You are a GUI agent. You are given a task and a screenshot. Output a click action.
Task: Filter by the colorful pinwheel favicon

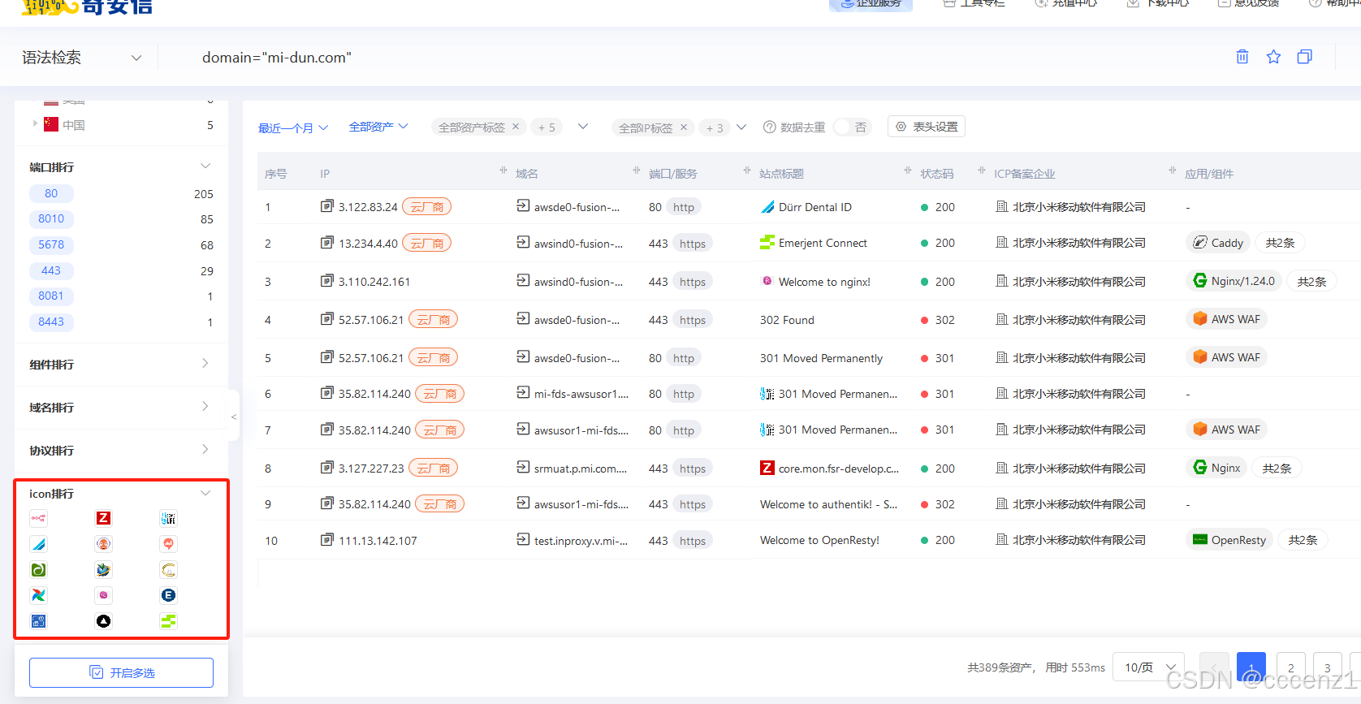point(38,595)
